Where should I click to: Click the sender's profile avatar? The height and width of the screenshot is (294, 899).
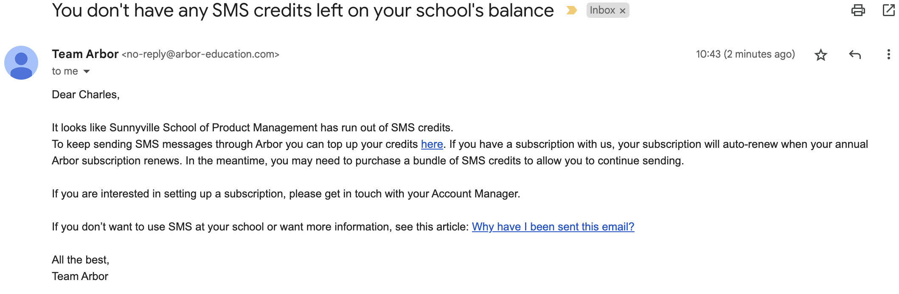point(21,63)
